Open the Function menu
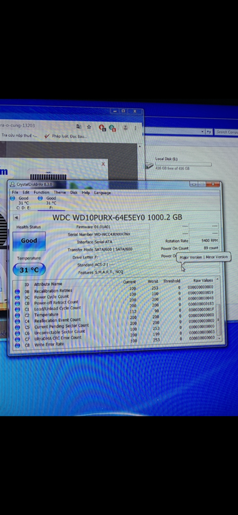238x515 pixels. (41, 192)
